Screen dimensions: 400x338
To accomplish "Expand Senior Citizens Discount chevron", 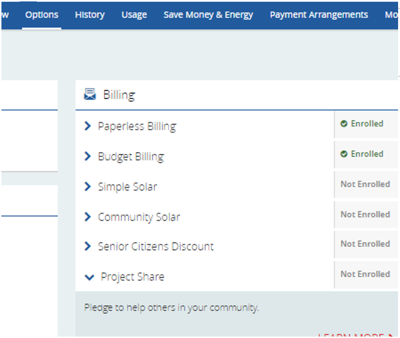I will [x=87, y=246].
